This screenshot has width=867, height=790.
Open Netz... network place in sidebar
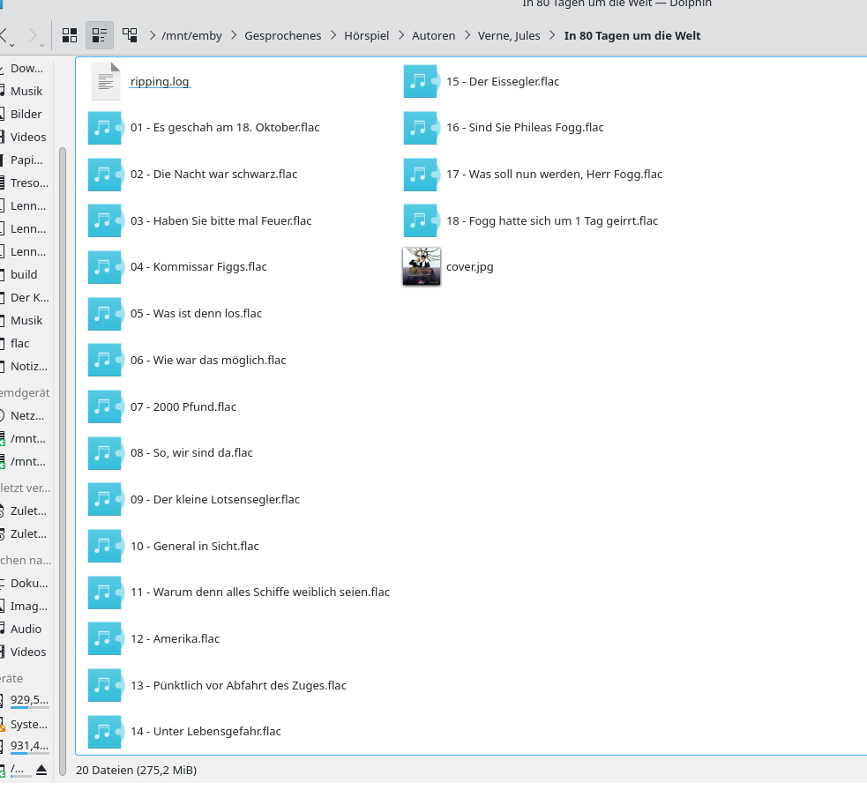point(26,416)
